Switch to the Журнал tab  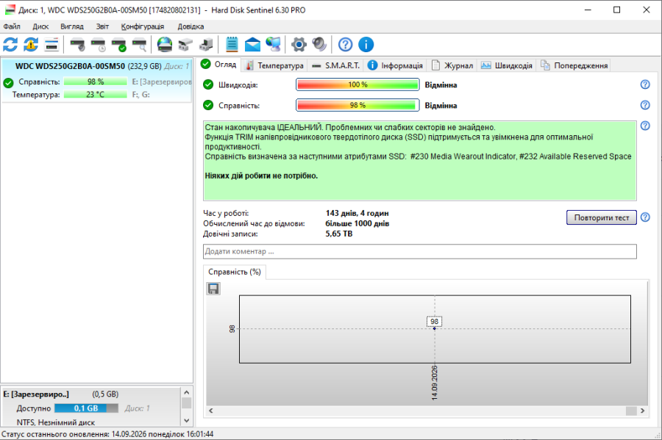[x=452, y=65]
